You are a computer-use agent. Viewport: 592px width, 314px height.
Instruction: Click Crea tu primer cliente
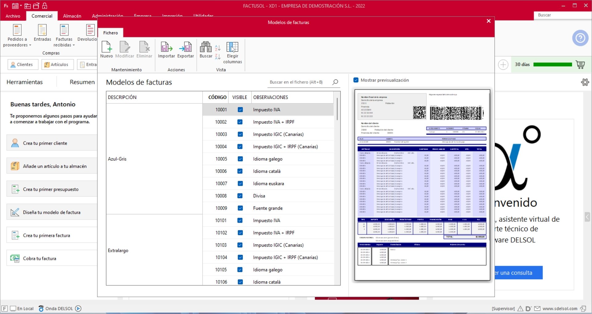pyautogui.click(x=52, y=143)
